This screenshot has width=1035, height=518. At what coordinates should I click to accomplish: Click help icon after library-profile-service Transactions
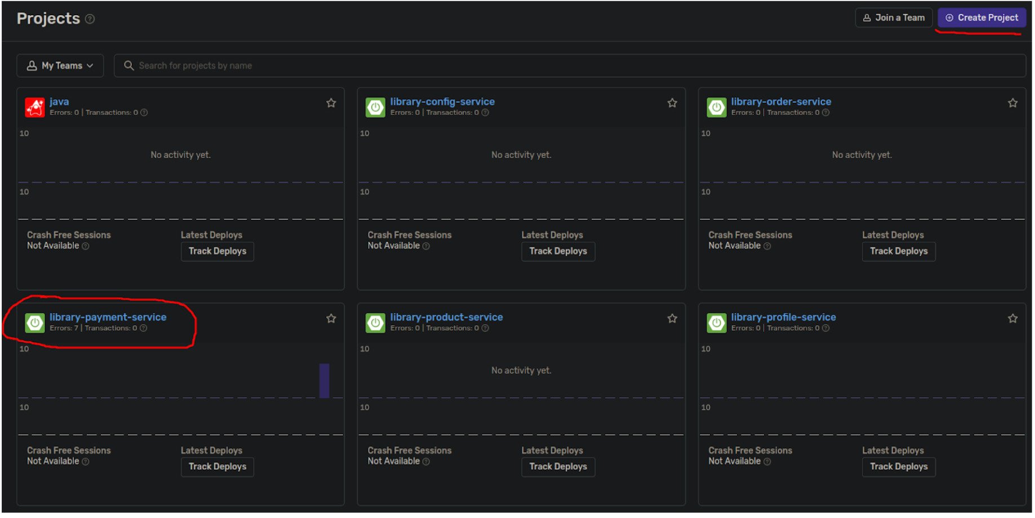coord(826,329)
